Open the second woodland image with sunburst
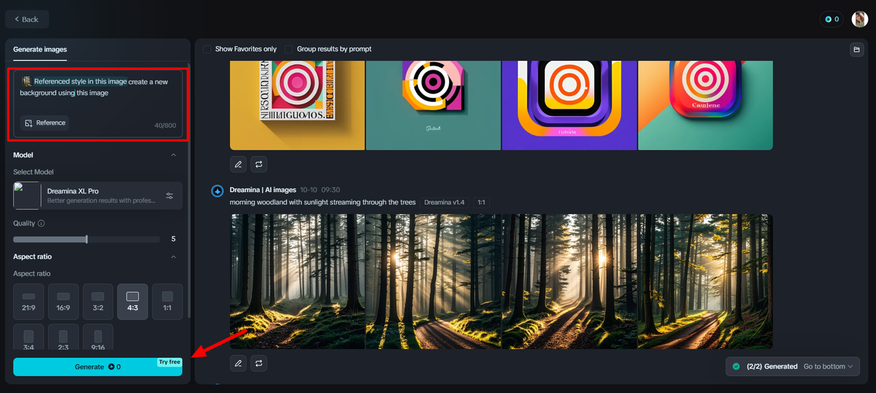This screenshot has height=393, width=876. [433, 282]
